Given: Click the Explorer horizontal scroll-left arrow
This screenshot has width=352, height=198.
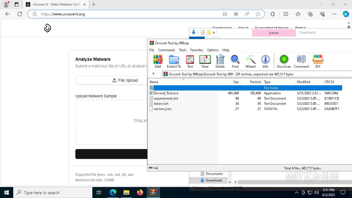Looking at the screenshot, I should [x=235, y=182].
